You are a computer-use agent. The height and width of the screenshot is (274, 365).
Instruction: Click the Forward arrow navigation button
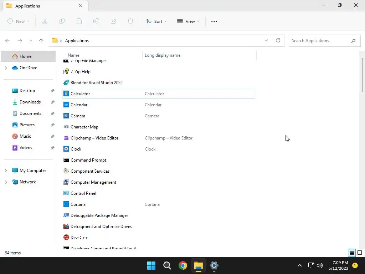[x=20, y=41]
